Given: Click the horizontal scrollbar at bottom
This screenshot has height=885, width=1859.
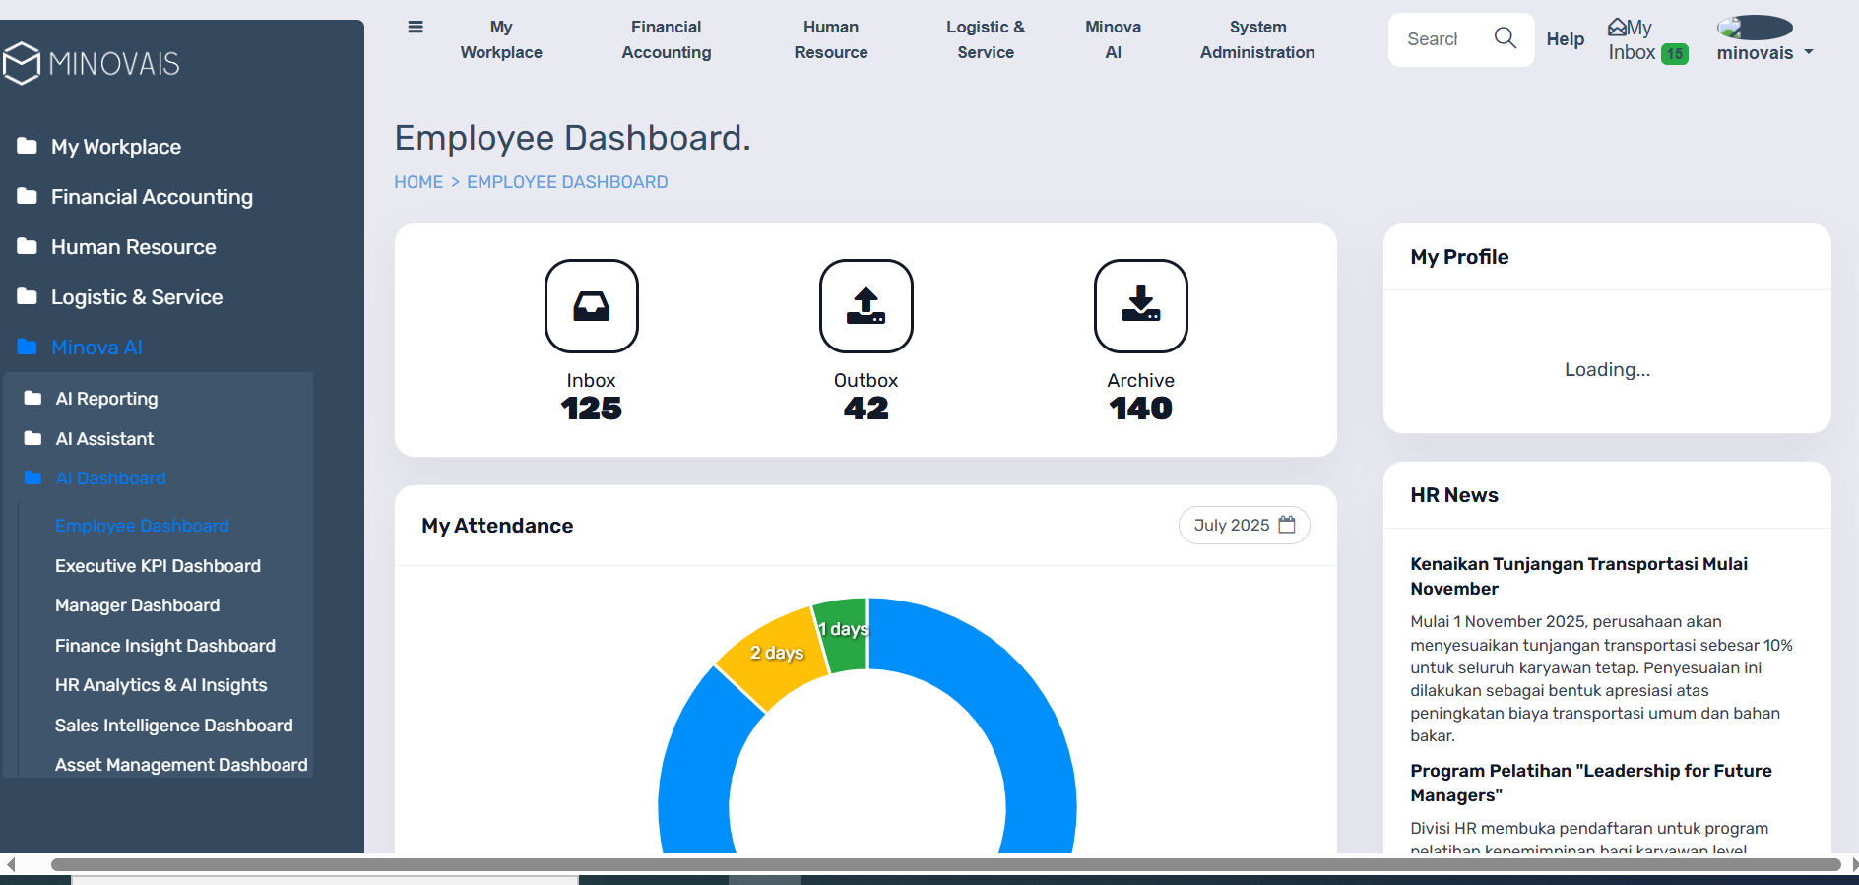Looking at the screenshot, I should [x=945, y=865].
